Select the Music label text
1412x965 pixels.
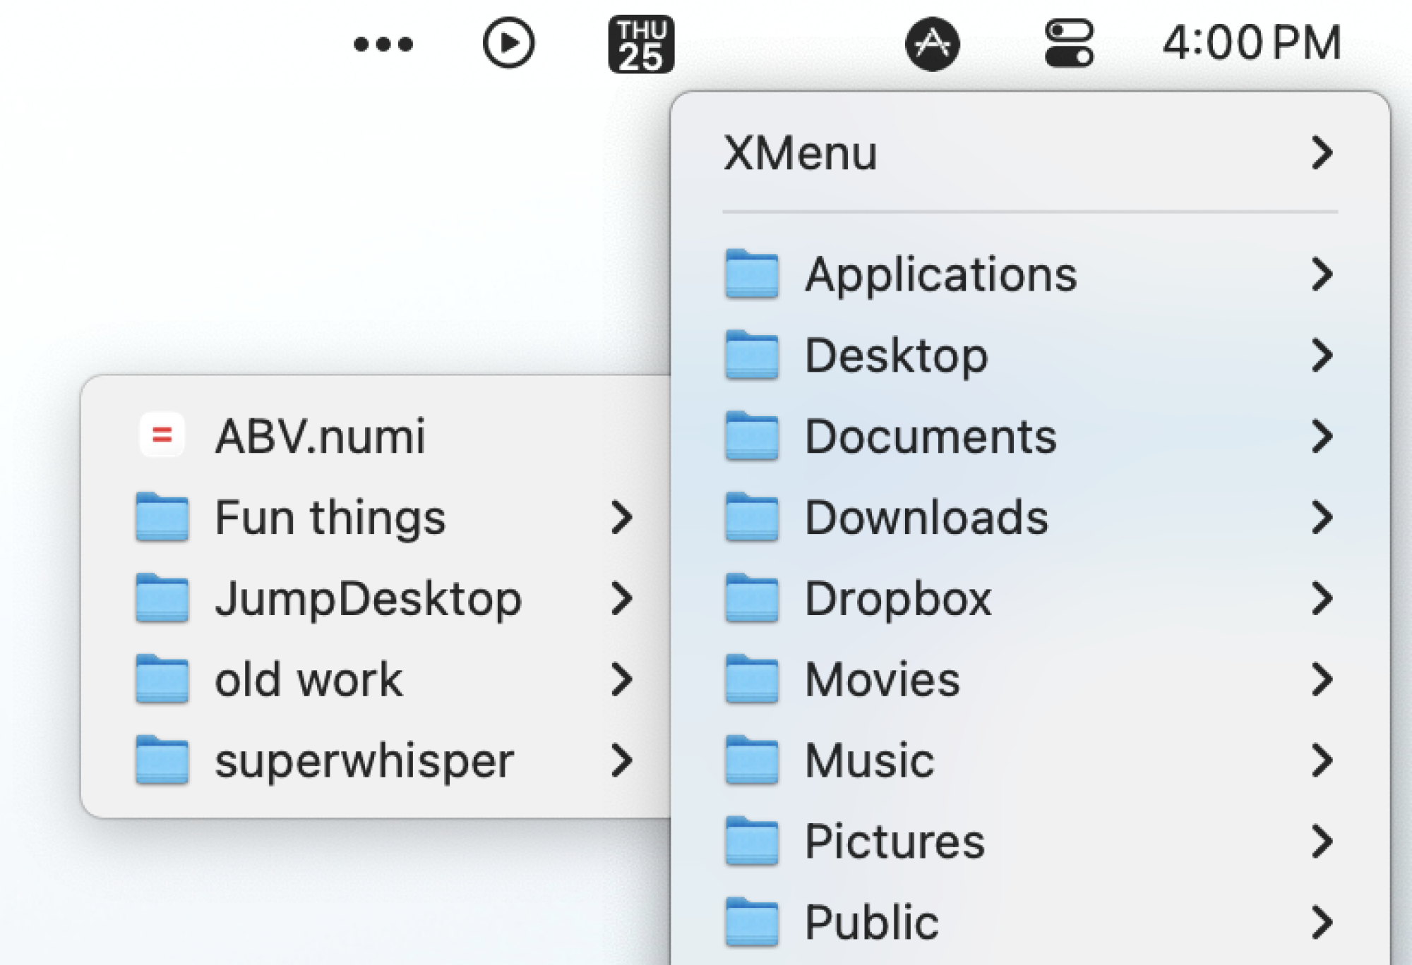[x=870, y=760]
